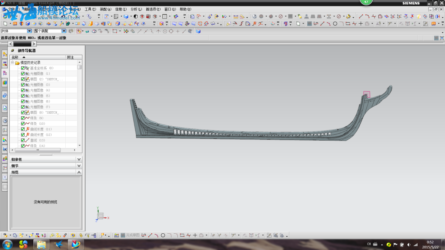The height and width of the screenshot is (250, 445).
Task: Uncheck the 光栅图像 (1) checkbox
Action: click(x=23, y=74)
